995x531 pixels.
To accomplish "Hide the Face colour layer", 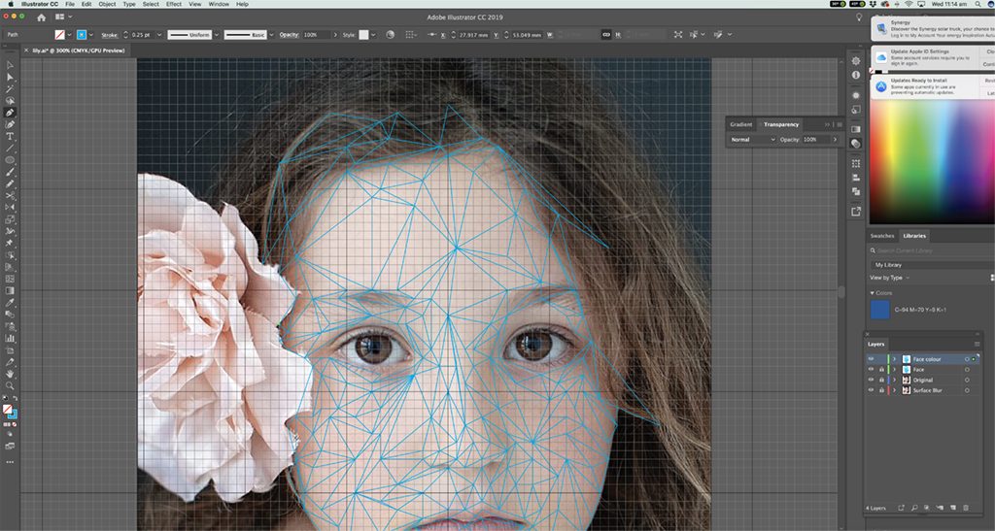I will click(871, 359).
